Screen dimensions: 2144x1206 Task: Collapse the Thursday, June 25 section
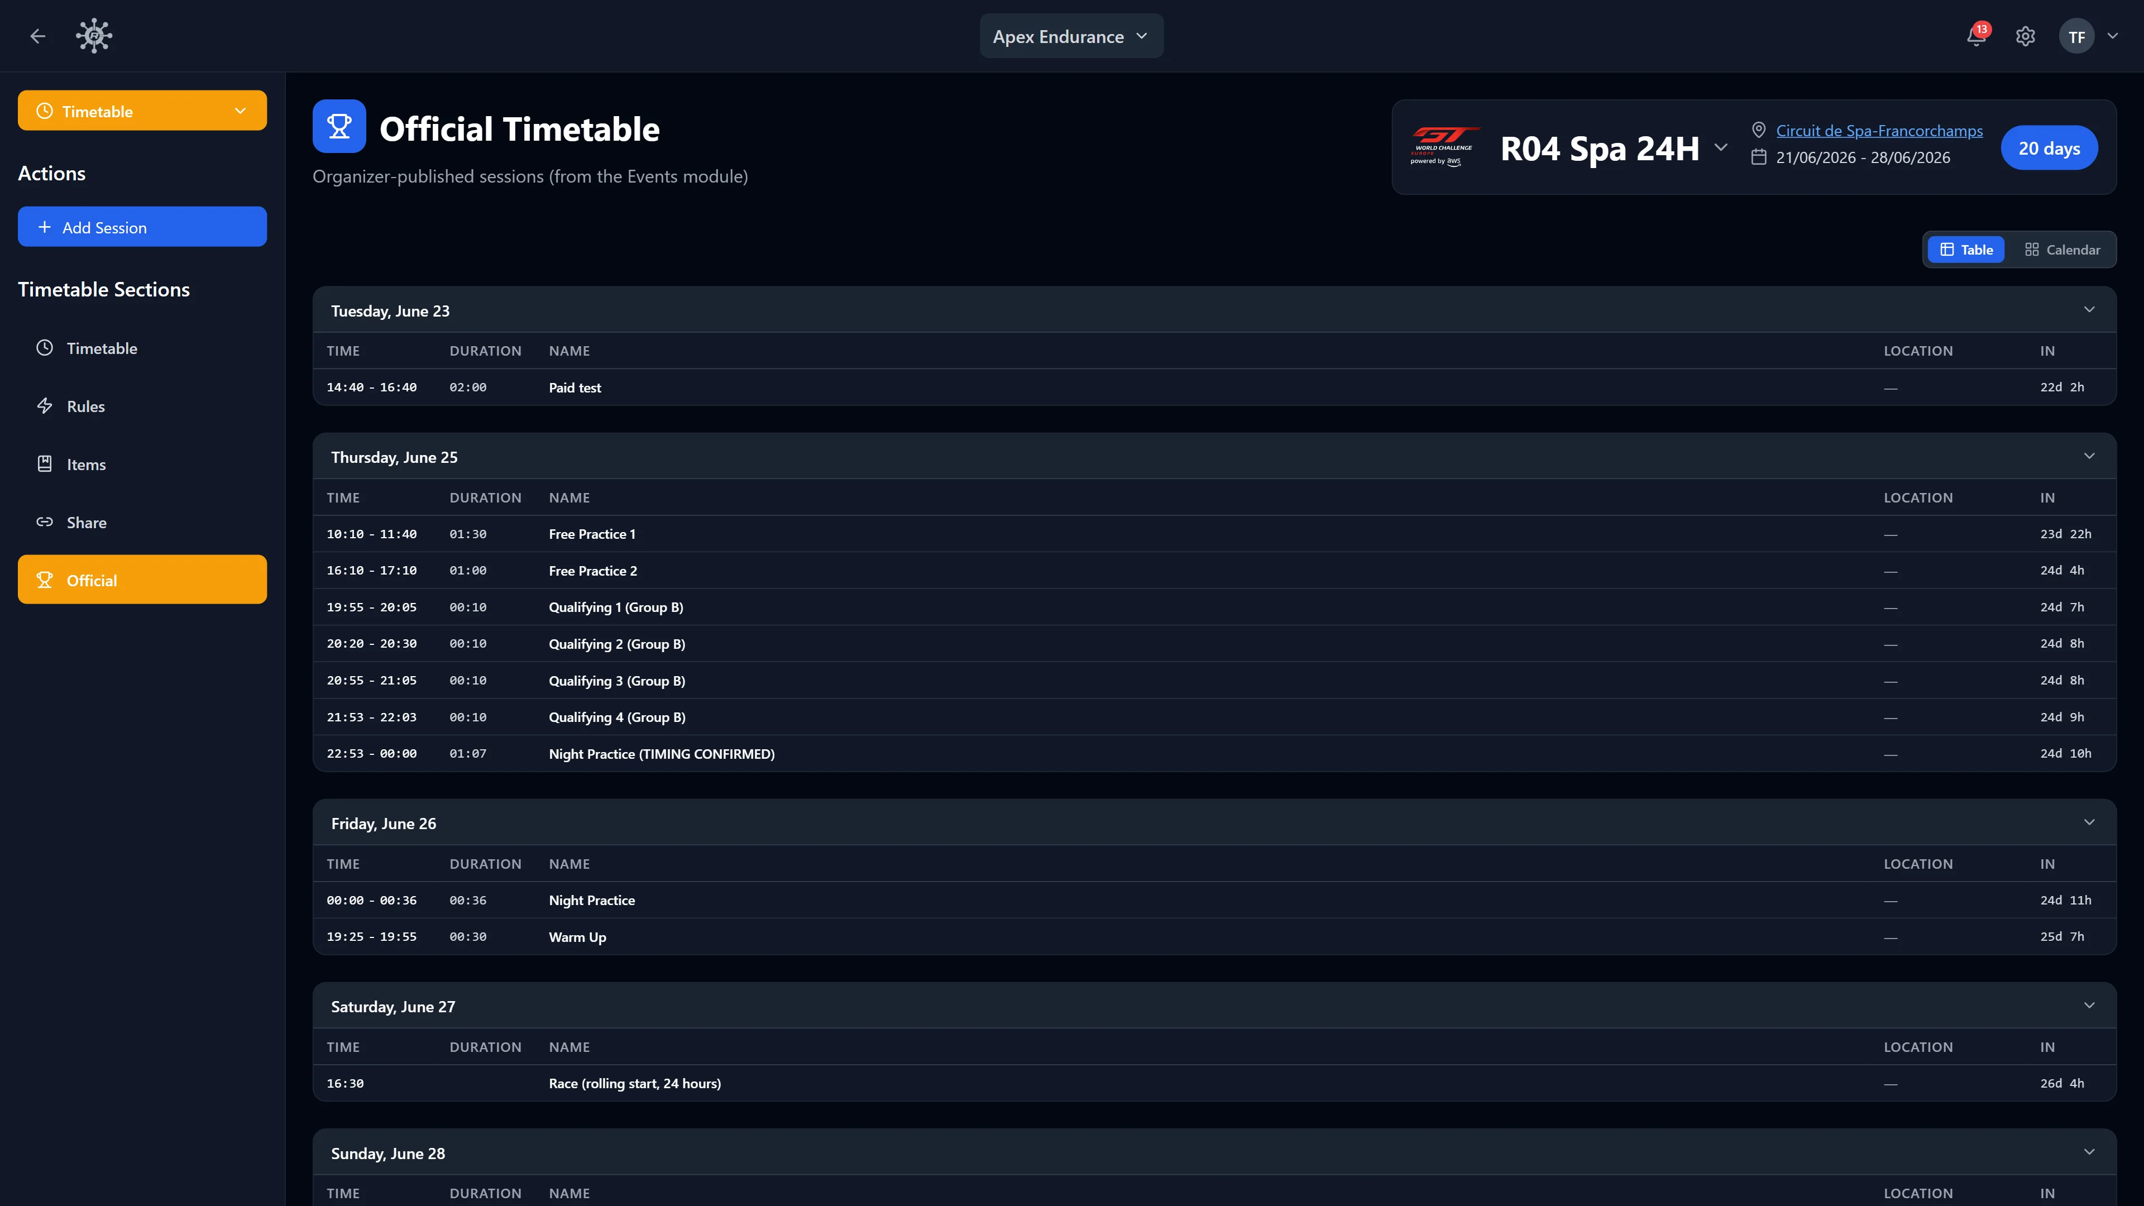point(2089,456)
